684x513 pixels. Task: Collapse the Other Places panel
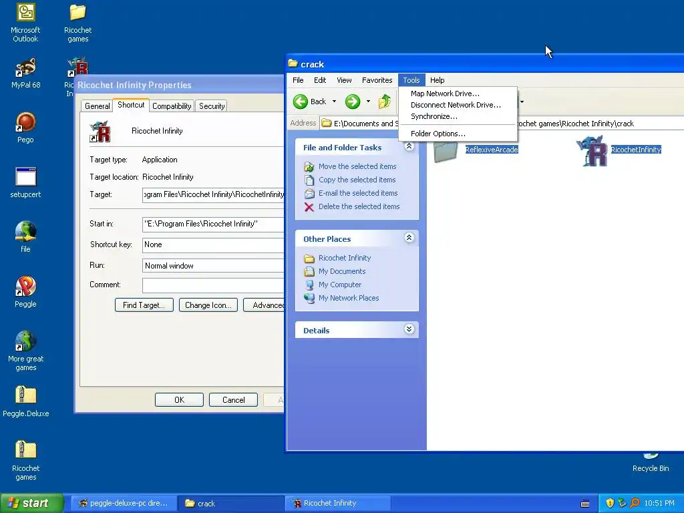pyautogui.click(x=409, y=238)
